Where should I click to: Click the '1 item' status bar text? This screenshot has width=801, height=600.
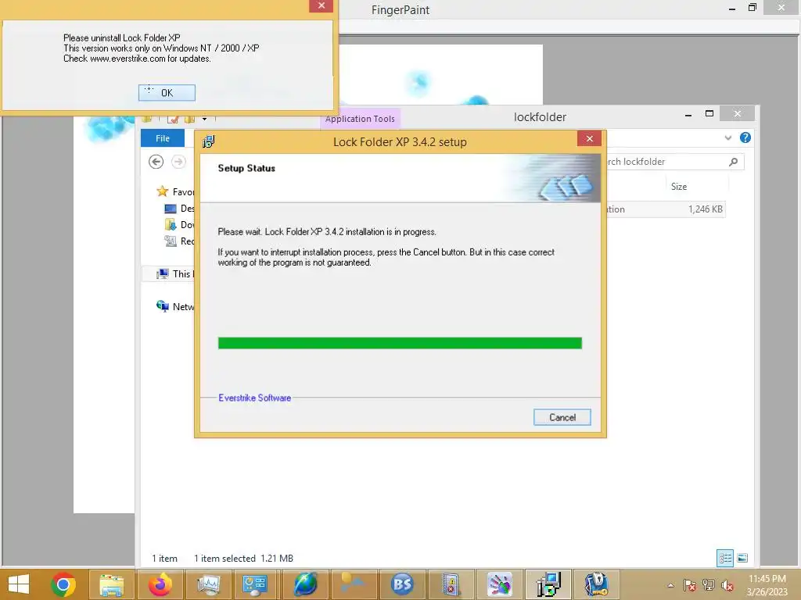[164, 558]
